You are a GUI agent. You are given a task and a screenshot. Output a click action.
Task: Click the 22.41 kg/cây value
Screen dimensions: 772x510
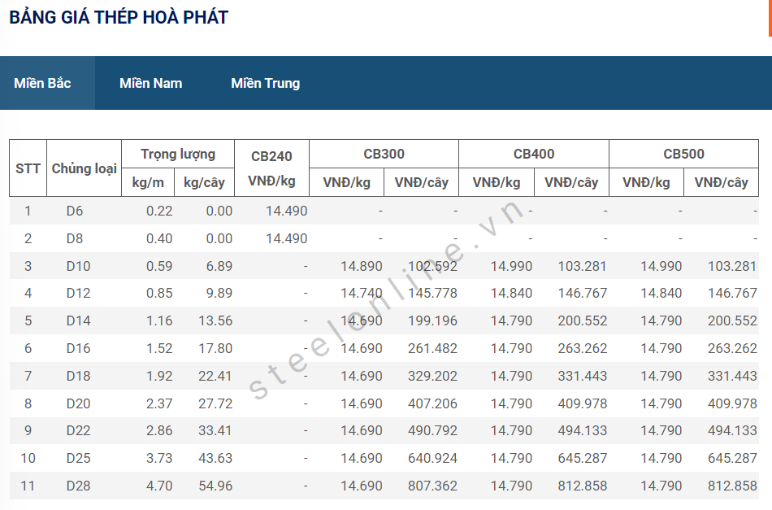(215, 376)
